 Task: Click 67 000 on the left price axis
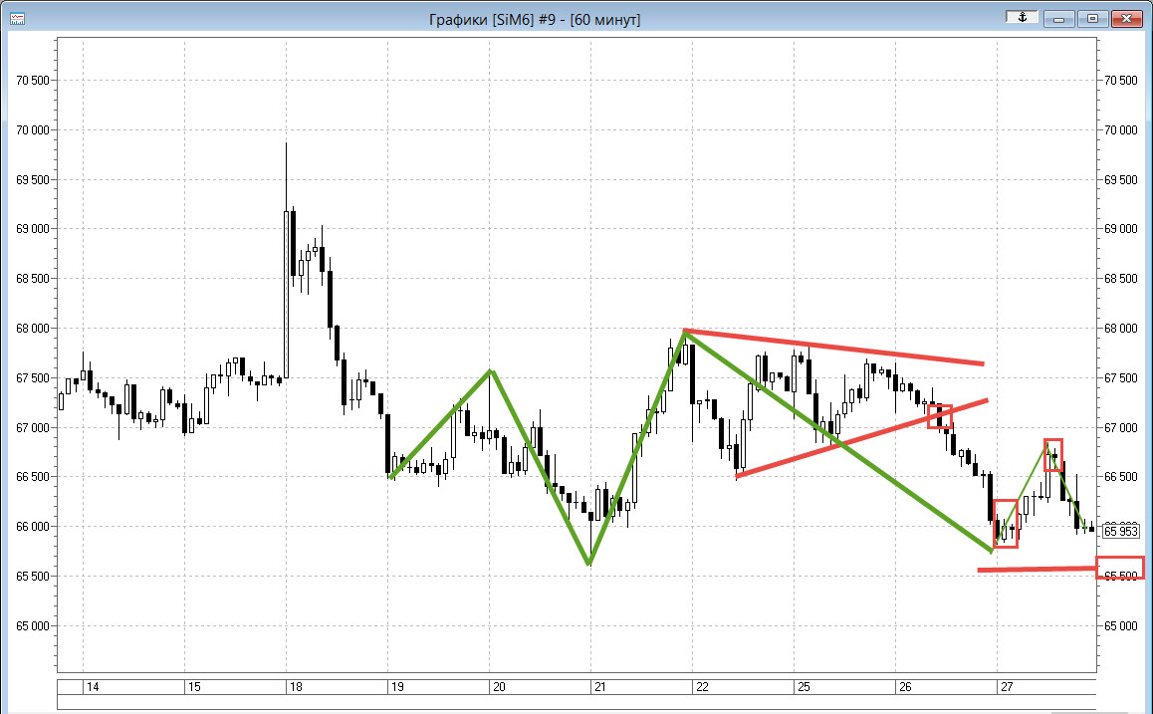click(x=33, y=427)
